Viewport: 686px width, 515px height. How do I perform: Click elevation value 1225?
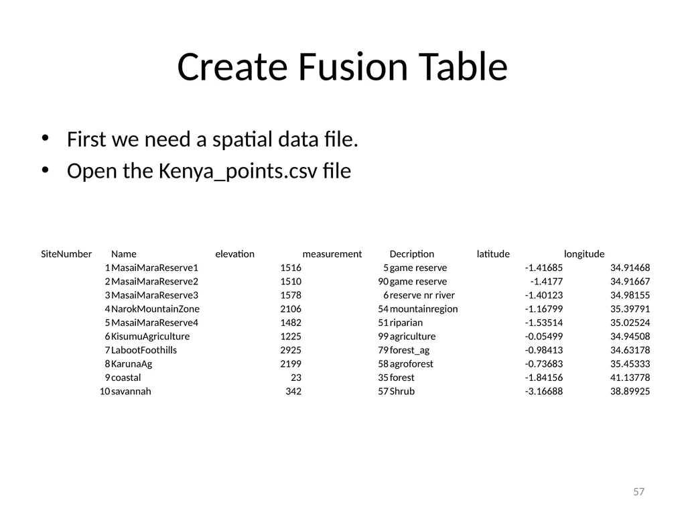291,337
